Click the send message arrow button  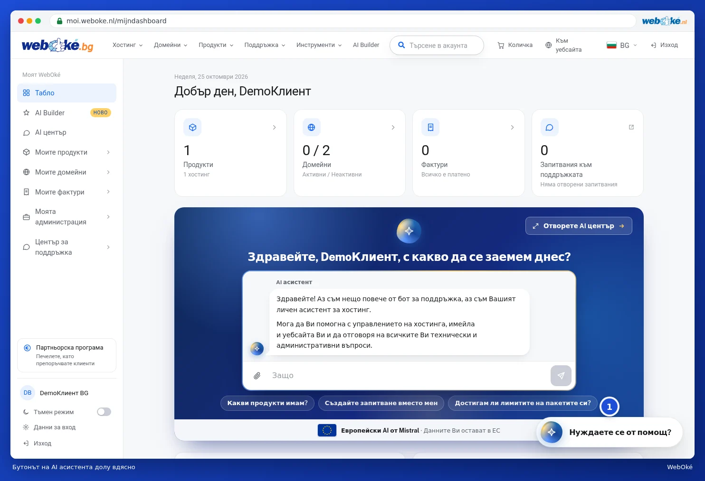[x=561, y=376]
